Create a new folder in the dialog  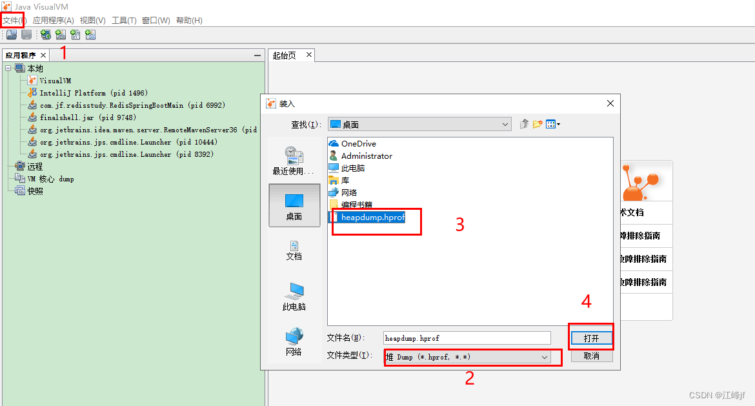pos(538,125)
